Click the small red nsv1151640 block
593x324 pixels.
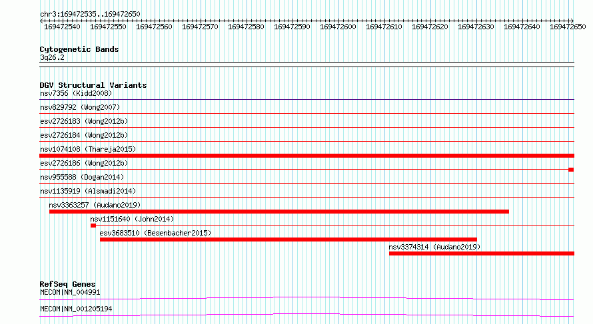[x=93, y=226]
